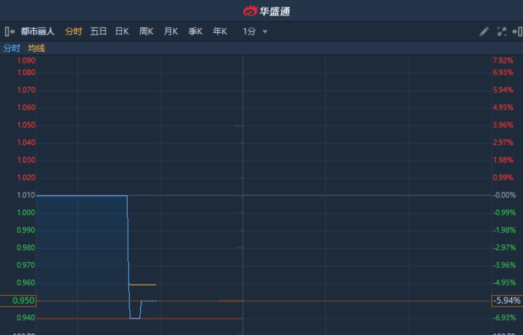Click the 1.000 price axis label
523x335 pixels.
point(26,213)
